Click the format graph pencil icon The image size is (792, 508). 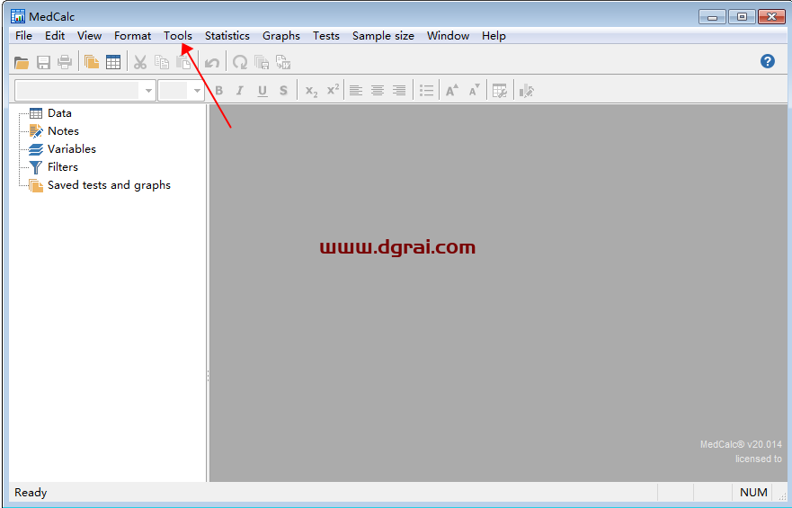click(x=526, y=91)
